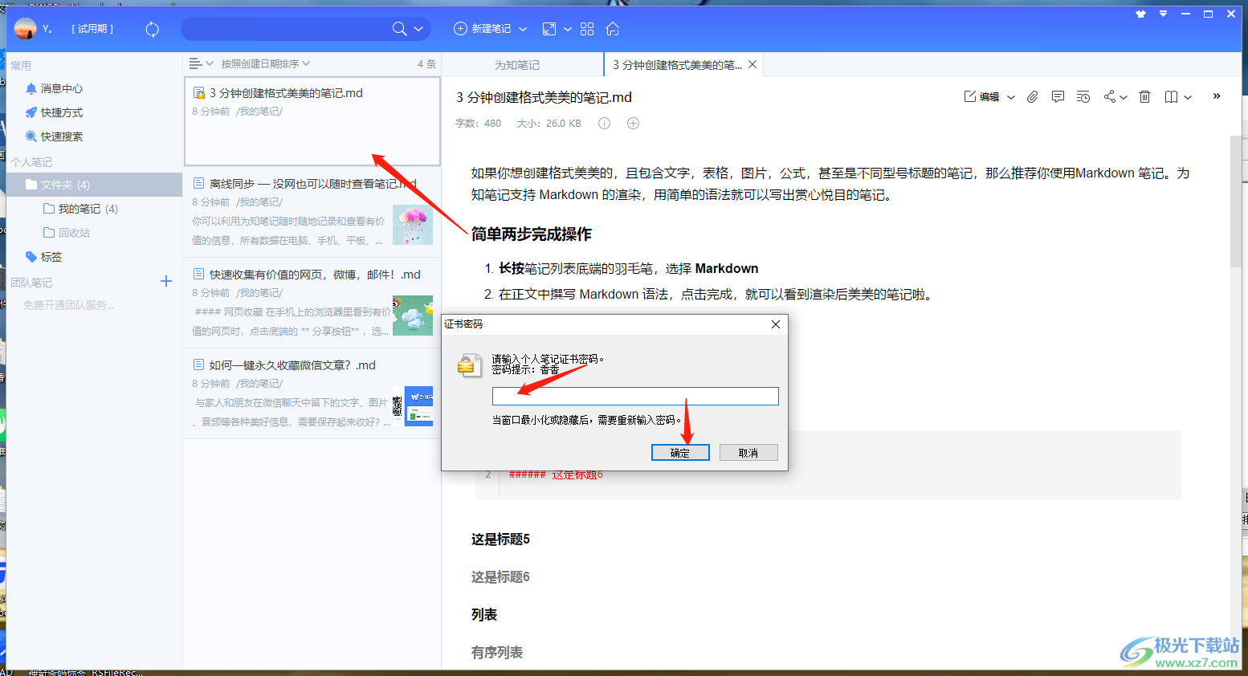Click thumbnail of 快速收集 note
This screenshot has height=676, width=1248.
[413, 316]
